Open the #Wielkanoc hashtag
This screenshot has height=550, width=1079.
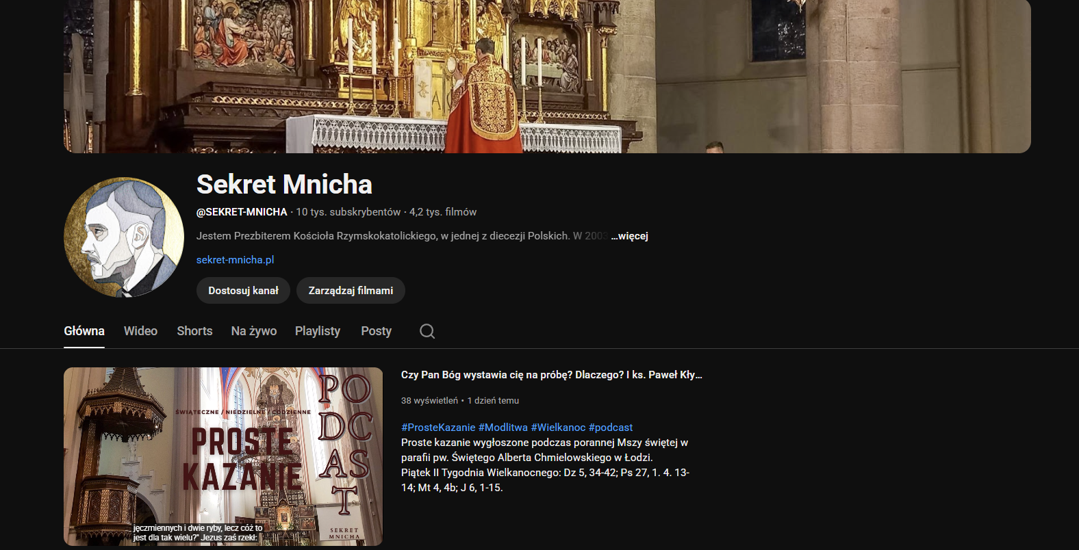point(558,428)
